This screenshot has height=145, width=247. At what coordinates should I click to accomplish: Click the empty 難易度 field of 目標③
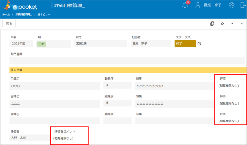click(x=118, y=121)
